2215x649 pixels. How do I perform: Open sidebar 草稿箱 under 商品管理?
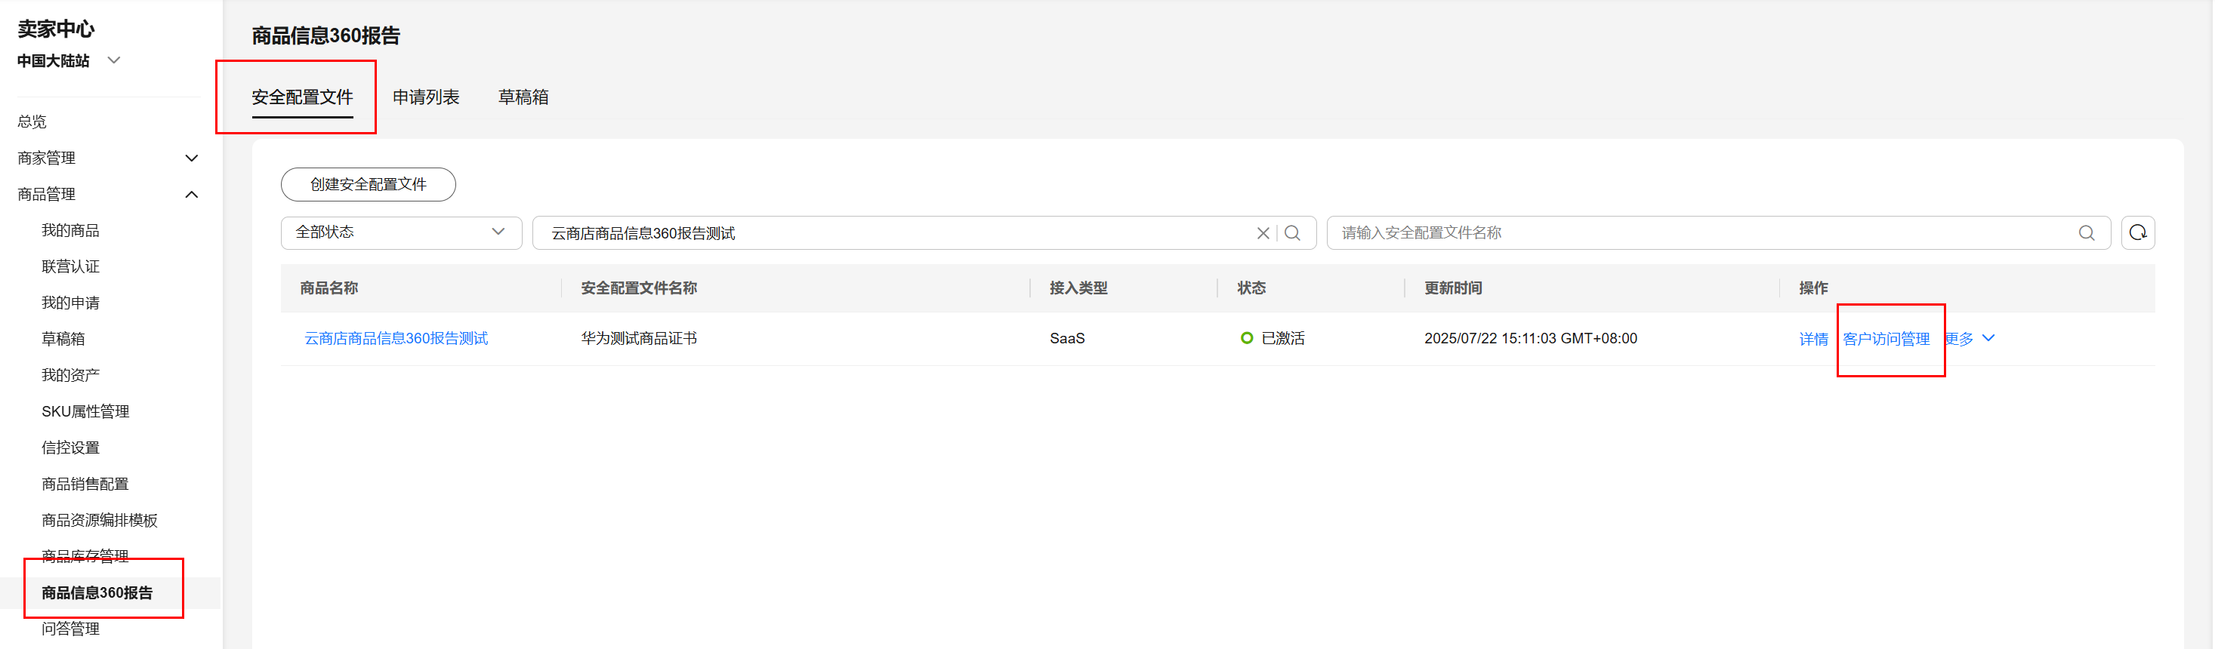[x=63, y=339]
